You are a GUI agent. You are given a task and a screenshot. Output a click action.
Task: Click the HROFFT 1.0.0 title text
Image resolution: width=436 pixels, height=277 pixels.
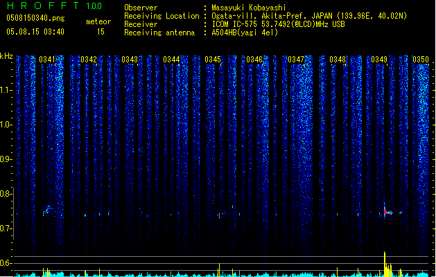pyautogui.click(x=55, y=6)
